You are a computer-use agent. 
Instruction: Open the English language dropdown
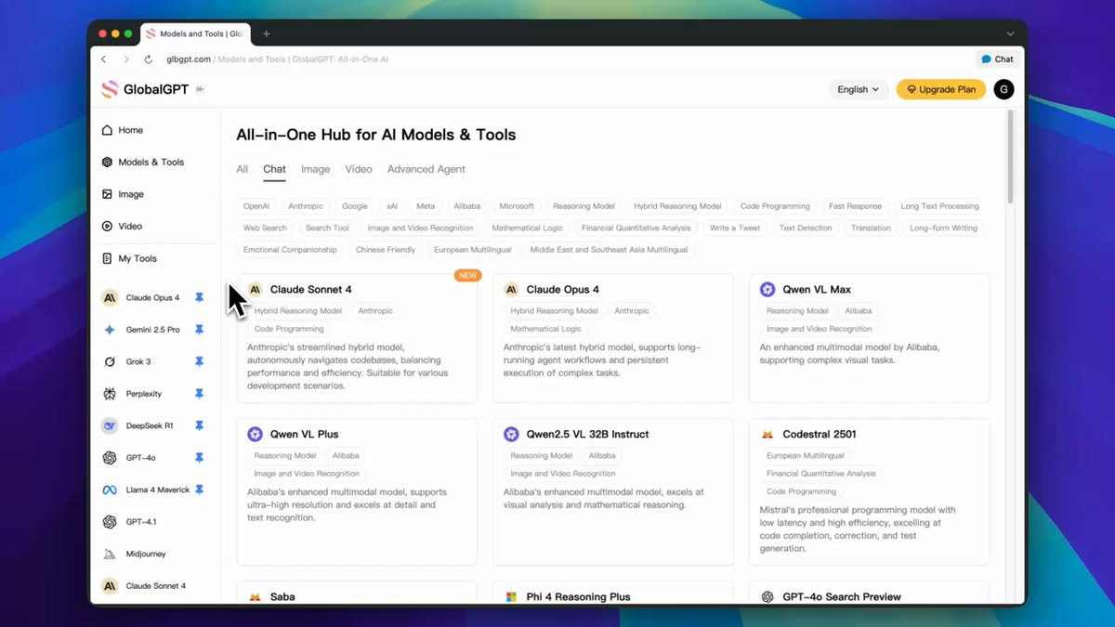tap(859, 89)
